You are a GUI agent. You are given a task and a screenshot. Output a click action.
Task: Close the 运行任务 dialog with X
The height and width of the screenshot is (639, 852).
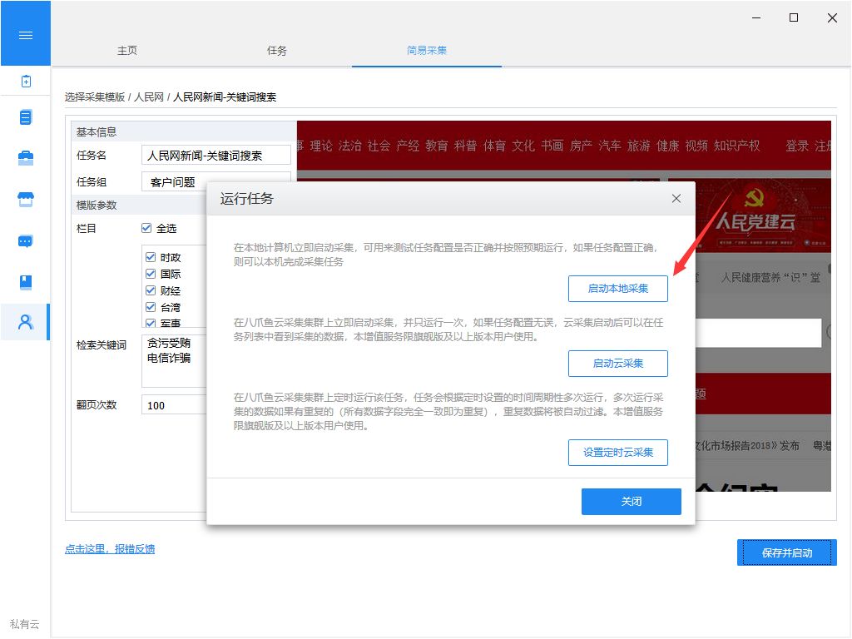tap(676, 198)
